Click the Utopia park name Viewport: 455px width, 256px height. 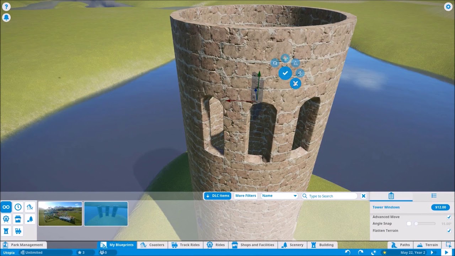tap(9, 253)
